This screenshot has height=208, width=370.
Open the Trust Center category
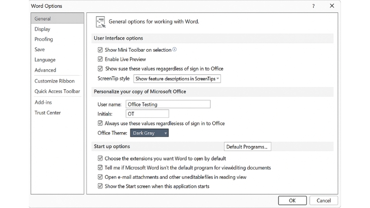[x=48, y=113]
